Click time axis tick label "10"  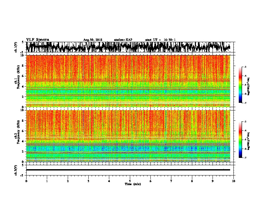(233, 181)
